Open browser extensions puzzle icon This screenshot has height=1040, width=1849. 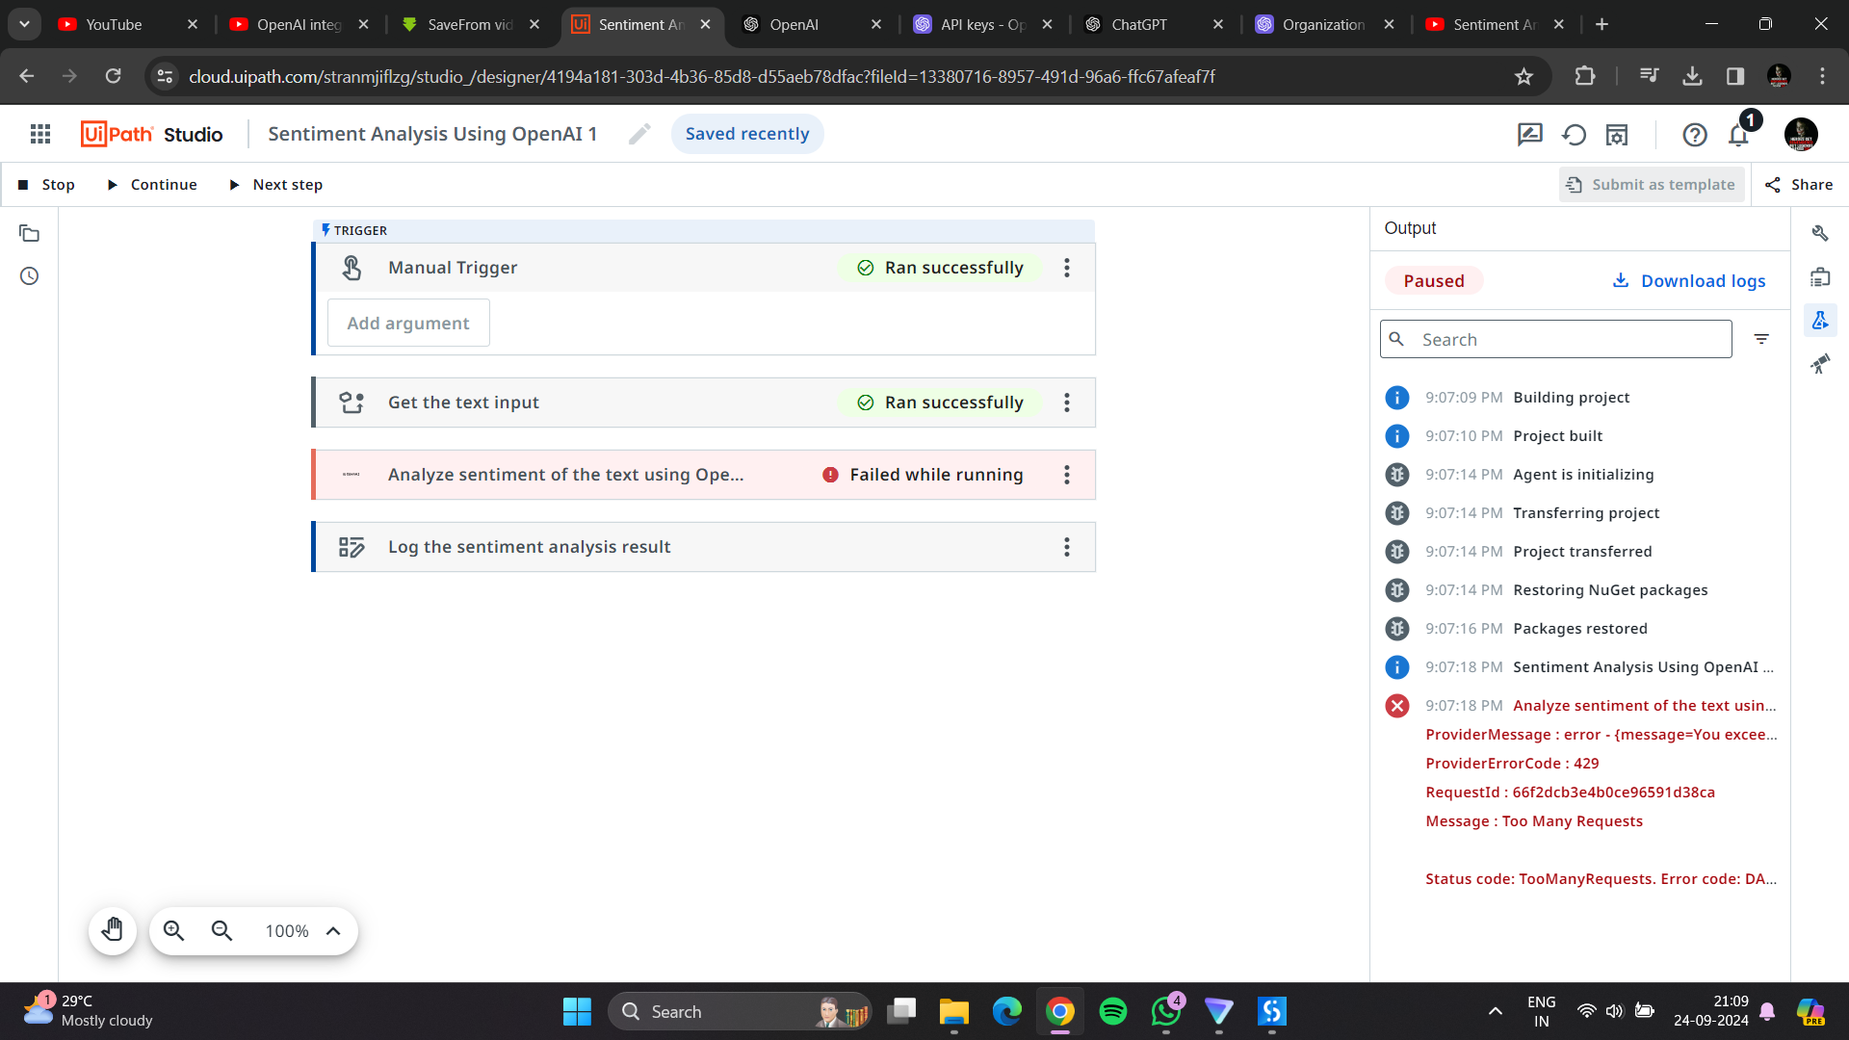click(1584, 76)
